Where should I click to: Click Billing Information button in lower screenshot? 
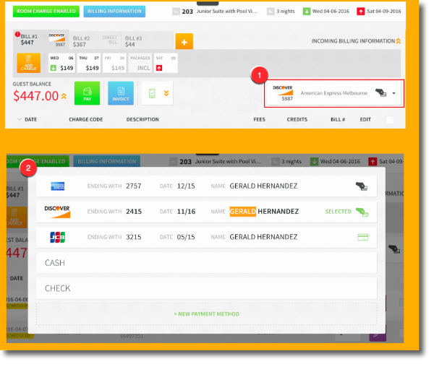107,161
